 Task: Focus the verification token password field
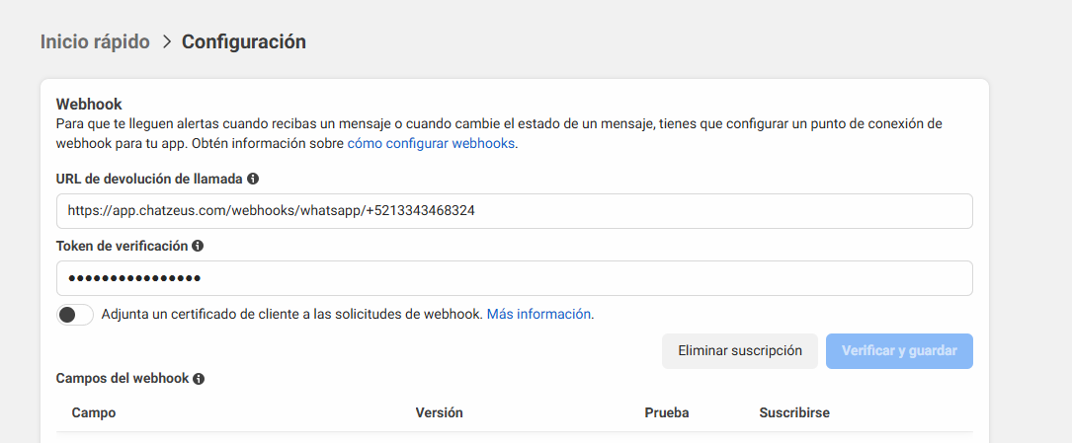tap(514, 278)
